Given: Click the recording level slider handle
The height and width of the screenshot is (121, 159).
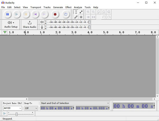Looking at the screenshot, I should click(89, 27).
